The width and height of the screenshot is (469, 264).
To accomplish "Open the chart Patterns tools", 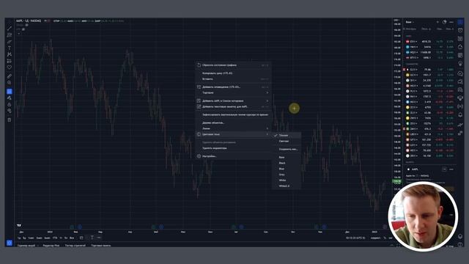I will coord(10,54).
